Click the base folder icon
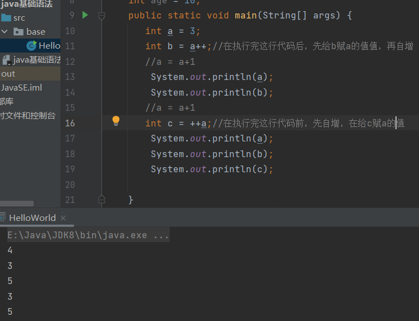Screen dimensions: 419x321 [x=18, y=32]
